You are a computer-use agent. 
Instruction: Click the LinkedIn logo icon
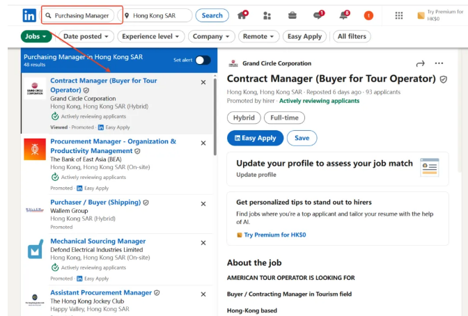[x=30, y=15]
